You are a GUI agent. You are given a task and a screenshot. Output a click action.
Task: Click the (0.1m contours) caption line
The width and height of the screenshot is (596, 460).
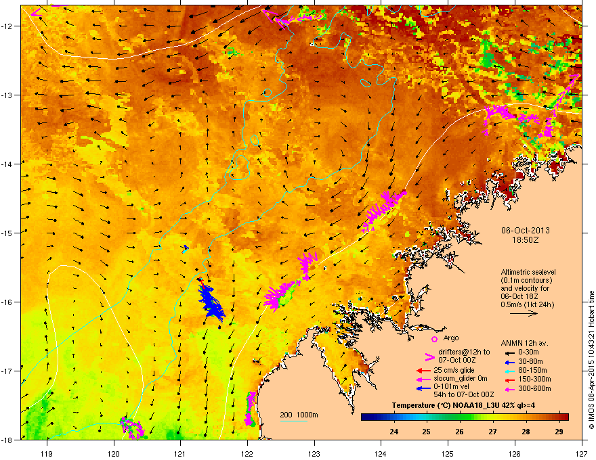(526, 281)
